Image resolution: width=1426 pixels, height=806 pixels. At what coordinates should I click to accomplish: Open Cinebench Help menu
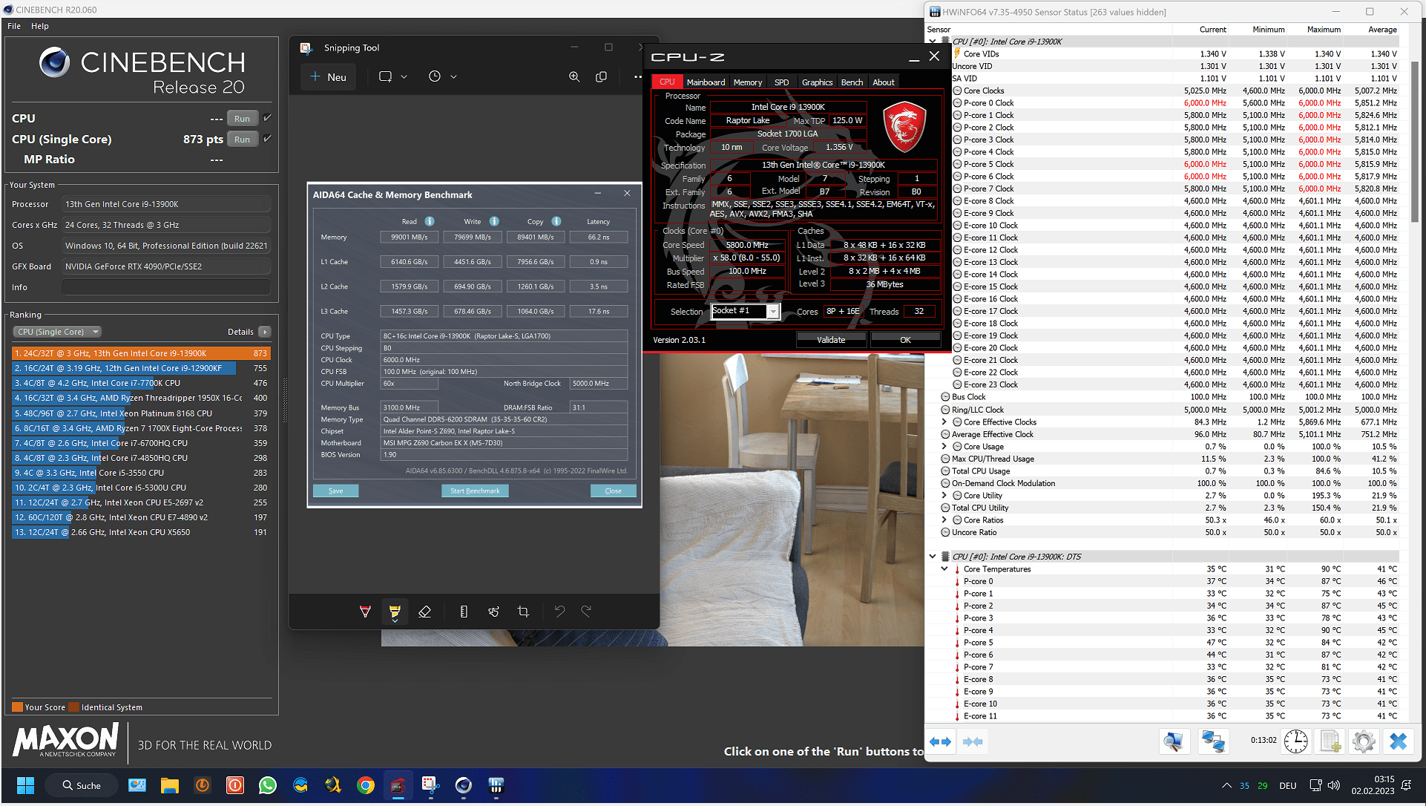tap(40, 26)
